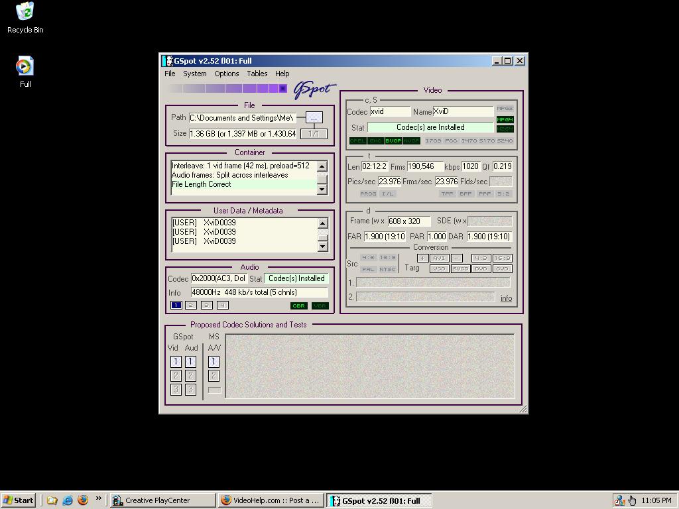Click the S240 colorimetry indicator

pyautogui.click(x=505, y=141)
